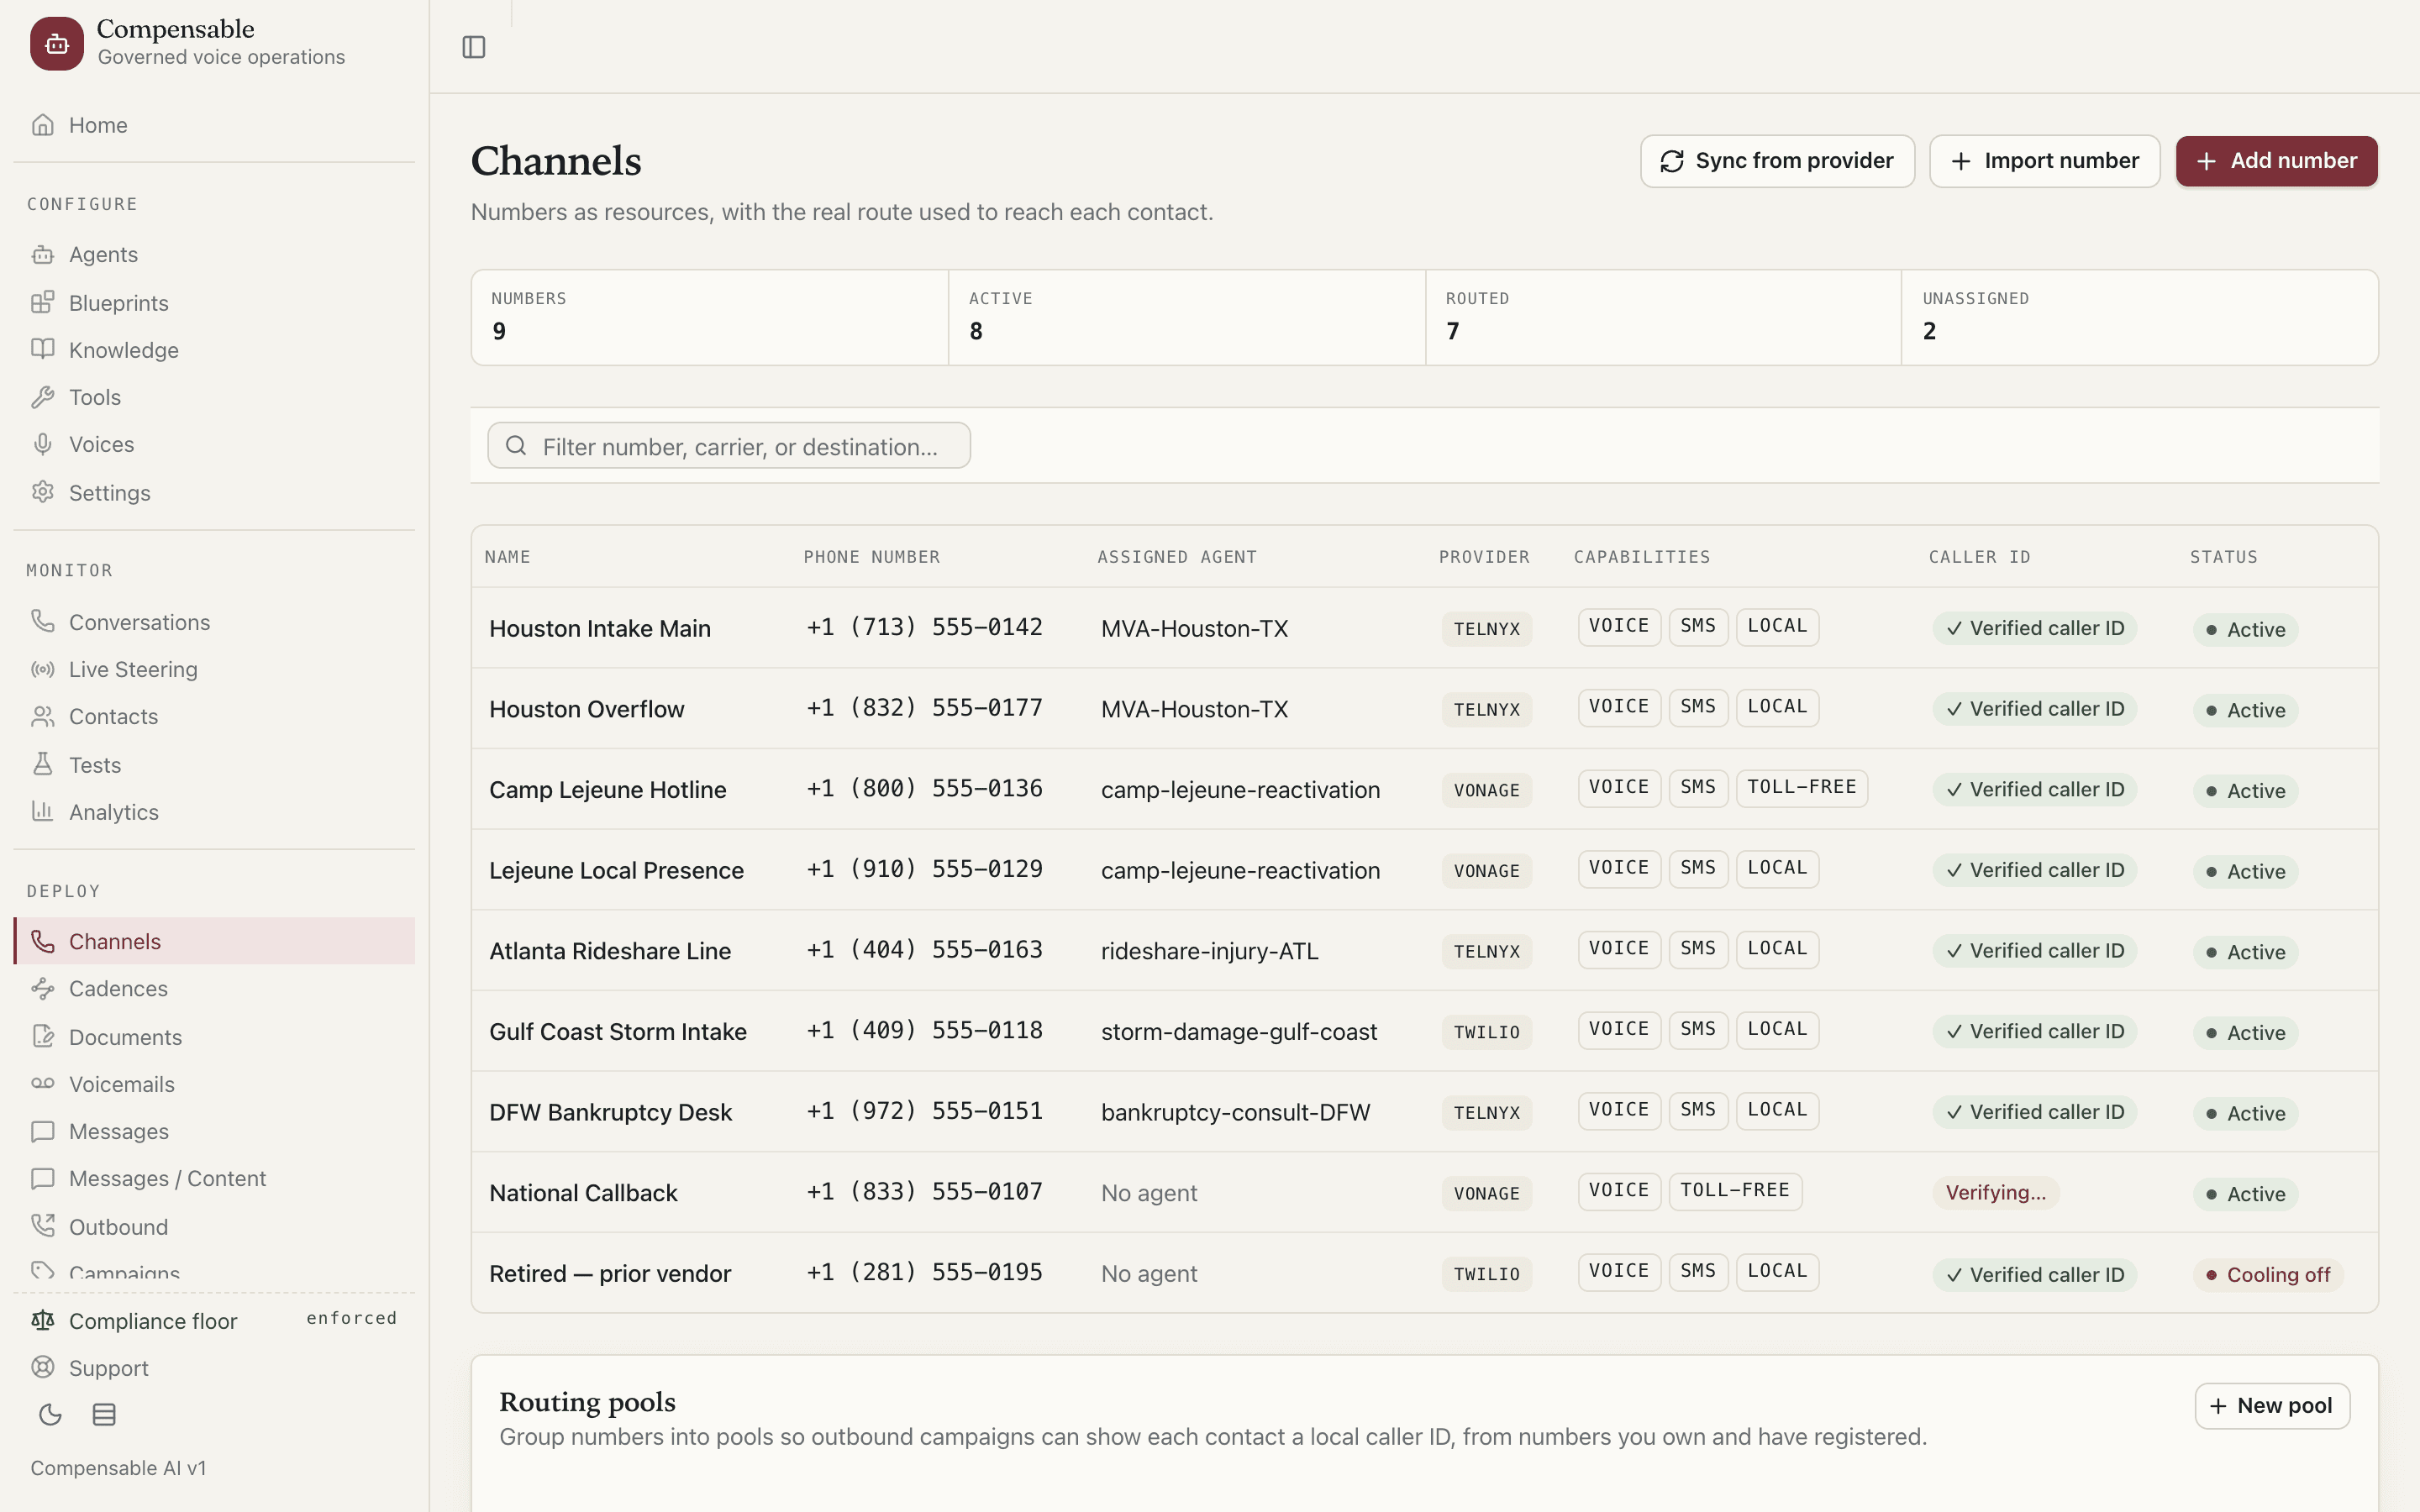
Task: Click TWILIO badge in Gulf Coast row
Action: pyautogui.click(x=1486, y=1032)
